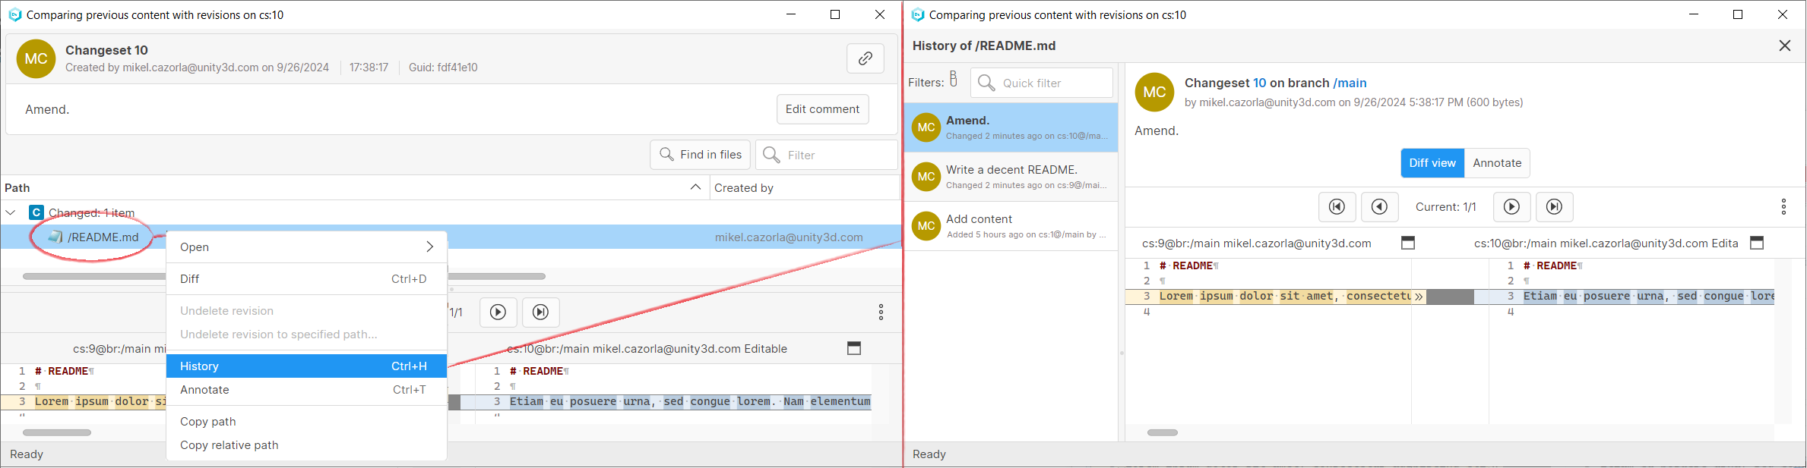1807x468 pixels.
Task: Expand the Open submenu in the context menu
Action: [x=306, y=247]
